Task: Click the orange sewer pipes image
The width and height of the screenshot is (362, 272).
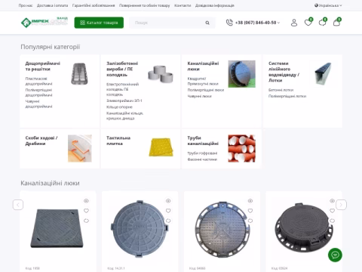Action: pyautogui.click(x=242, y=148)
